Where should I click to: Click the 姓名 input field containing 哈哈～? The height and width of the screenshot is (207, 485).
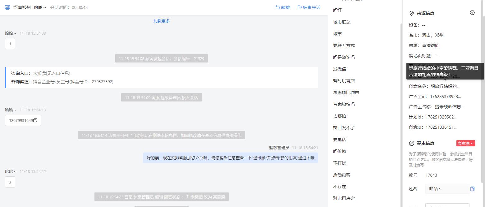point(447,189)
